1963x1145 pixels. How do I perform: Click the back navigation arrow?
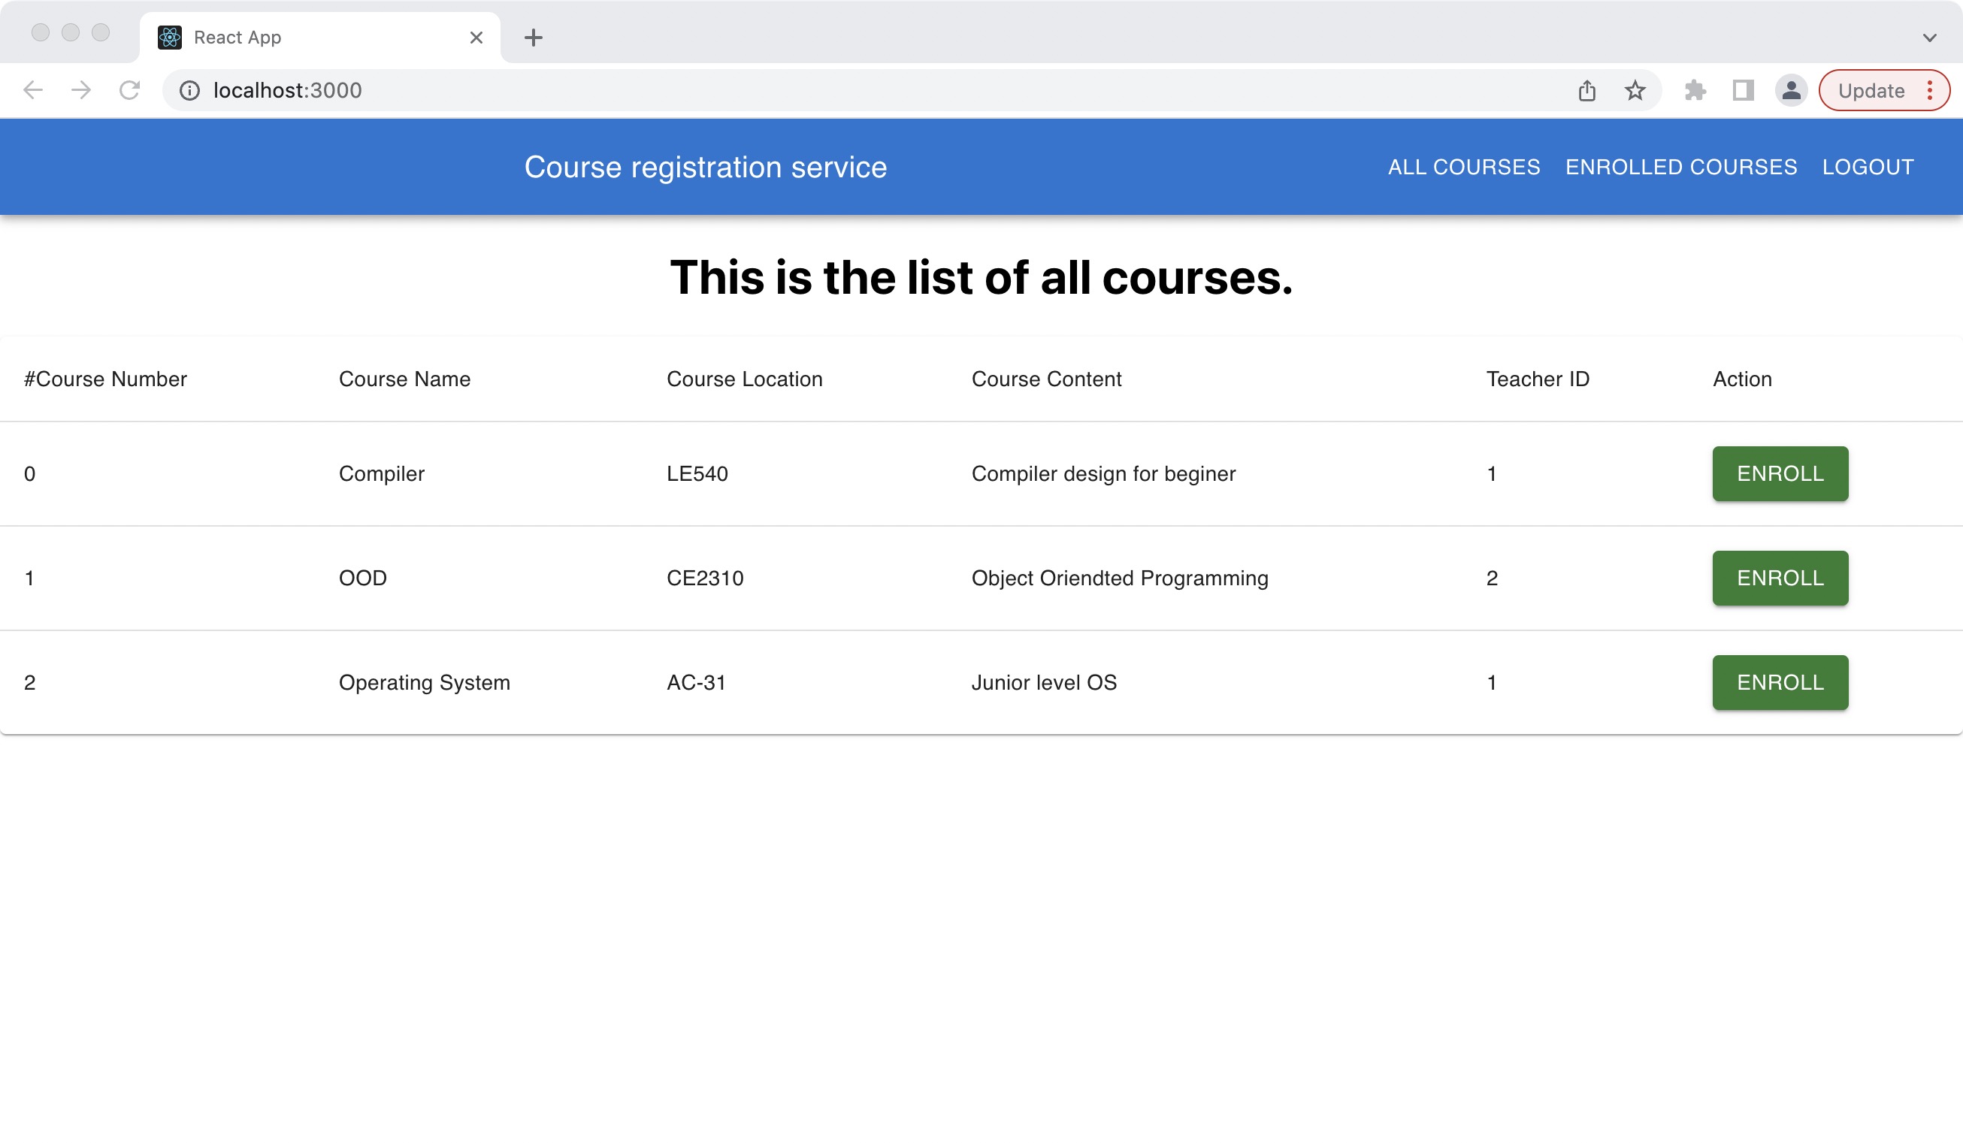(x=33, y=90)
